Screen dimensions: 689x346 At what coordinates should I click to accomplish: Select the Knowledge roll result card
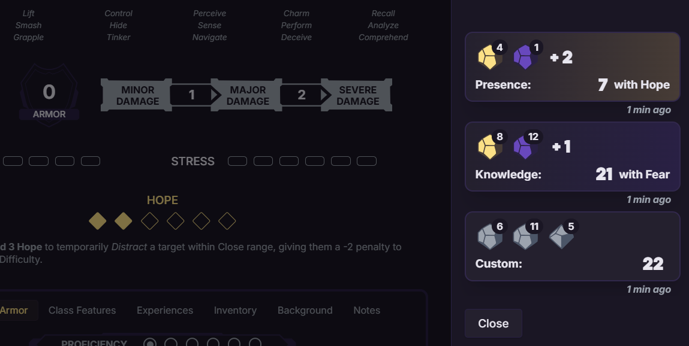point(572,157)
